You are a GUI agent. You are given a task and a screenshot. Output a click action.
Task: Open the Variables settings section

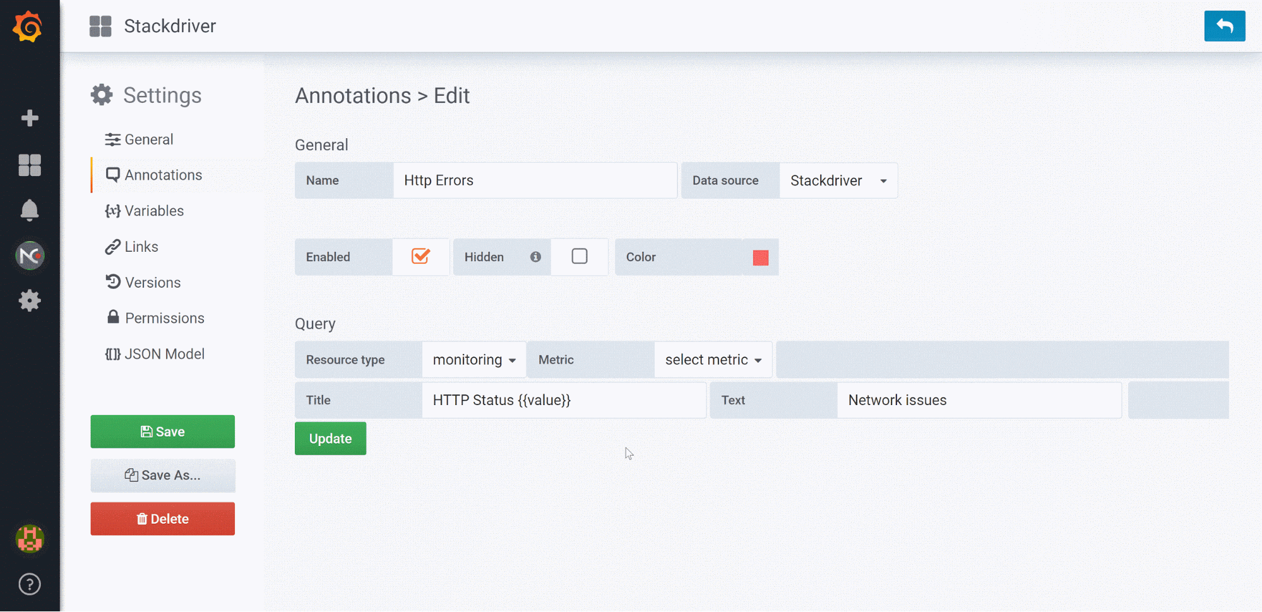click(145, 211)
